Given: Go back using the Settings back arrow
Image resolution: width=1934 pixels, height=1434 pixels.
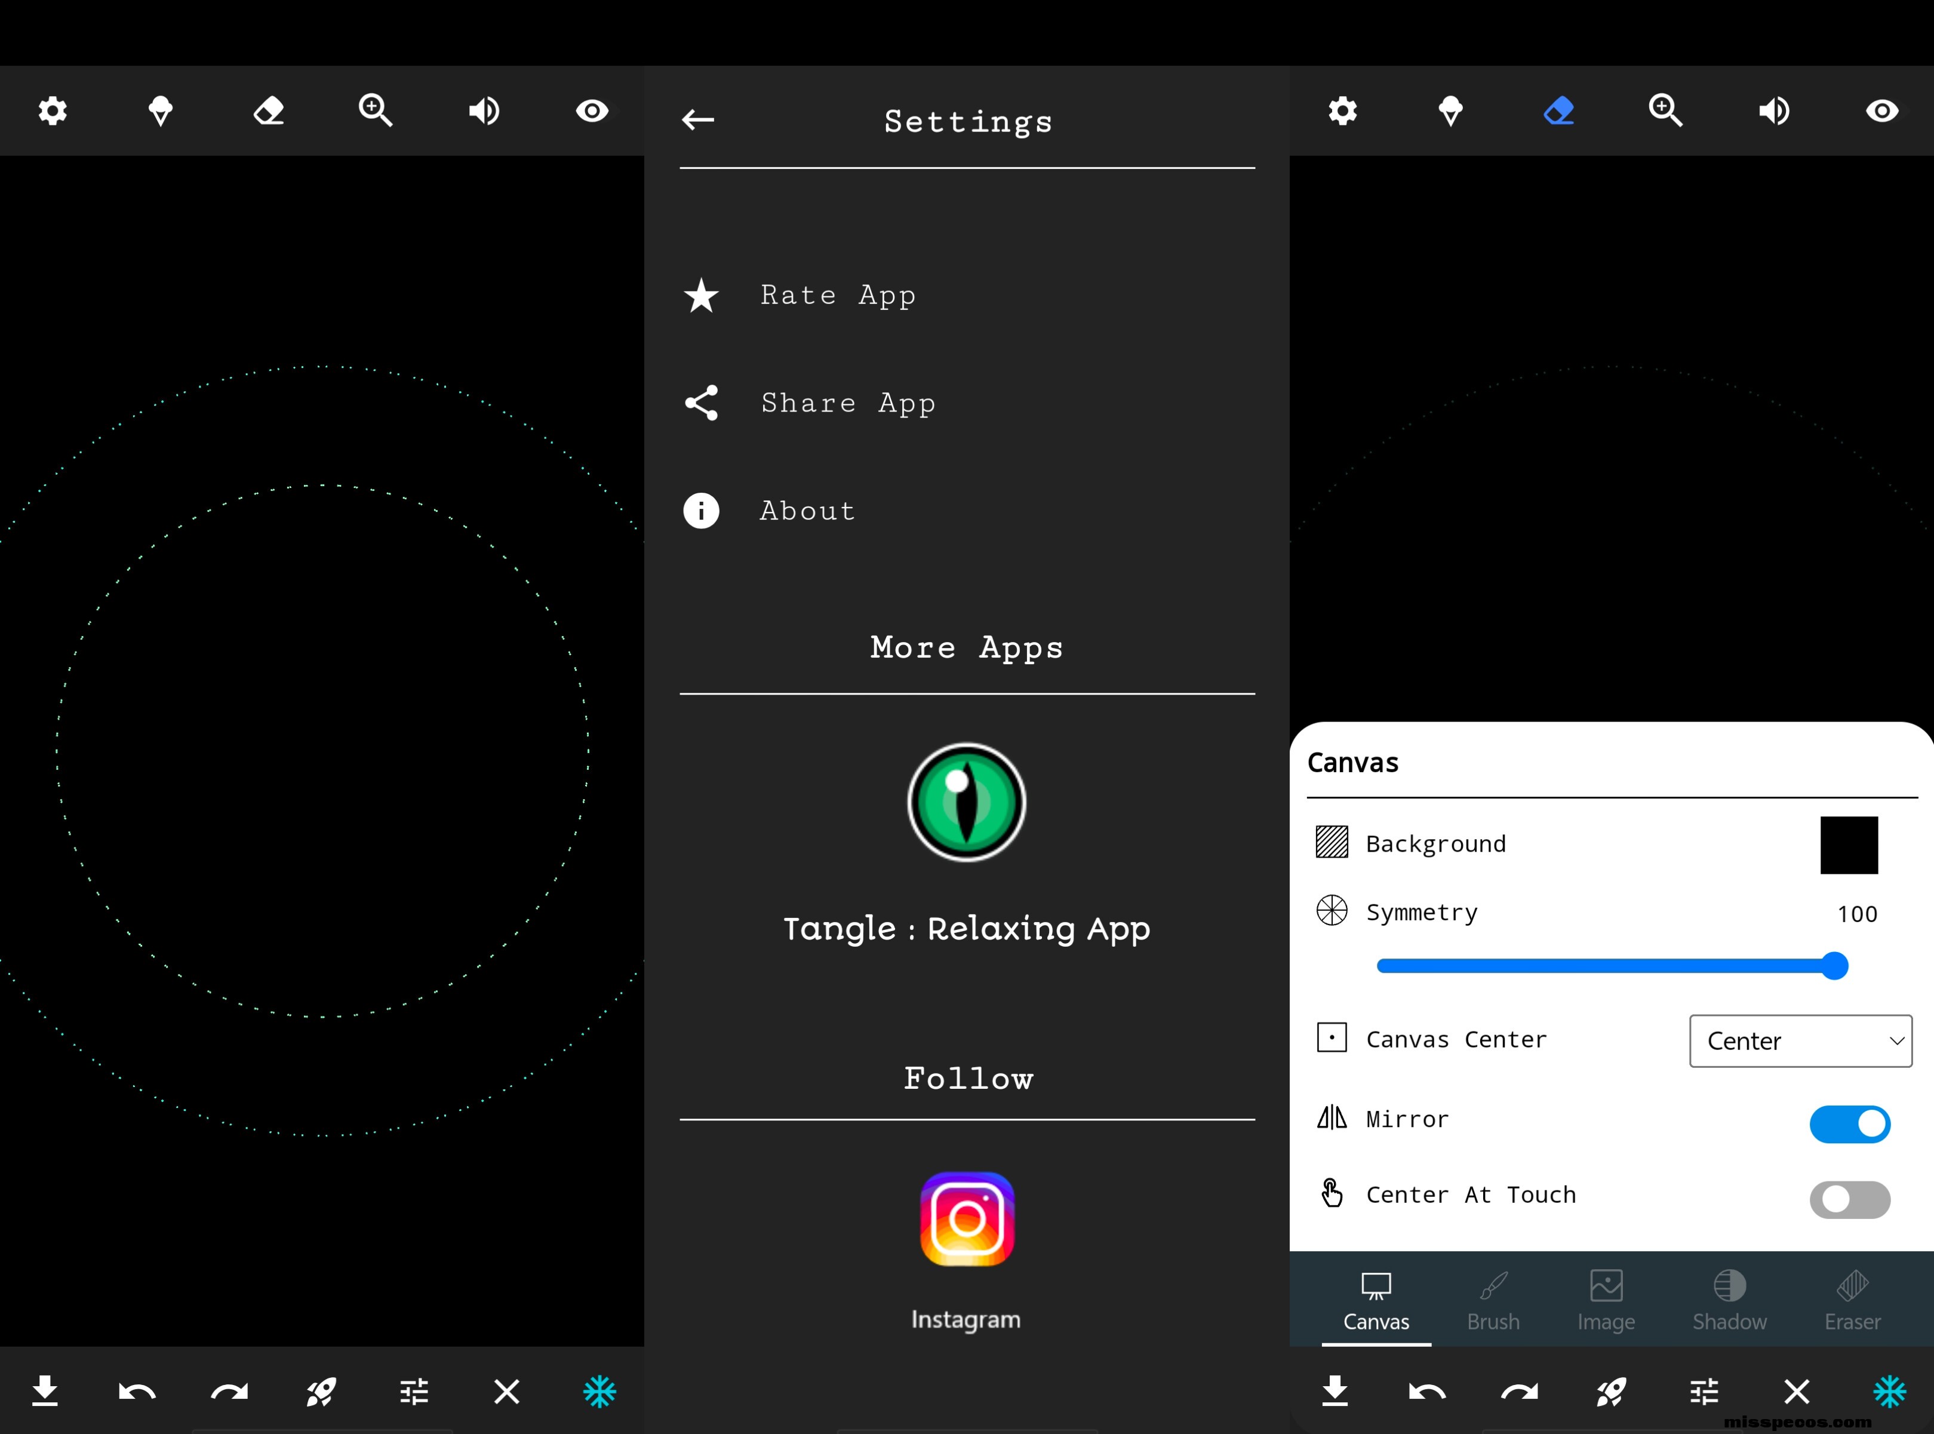Looking at the screenshot, I should pyautogui.click(x=697, y=120).
